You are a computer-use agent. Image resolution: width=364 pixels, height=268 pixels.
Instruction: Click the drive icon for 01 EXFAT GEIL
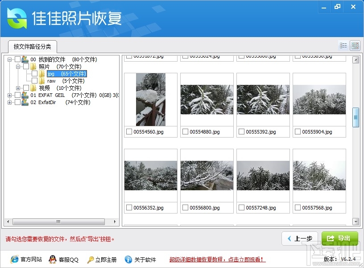[x=25, y=95]
